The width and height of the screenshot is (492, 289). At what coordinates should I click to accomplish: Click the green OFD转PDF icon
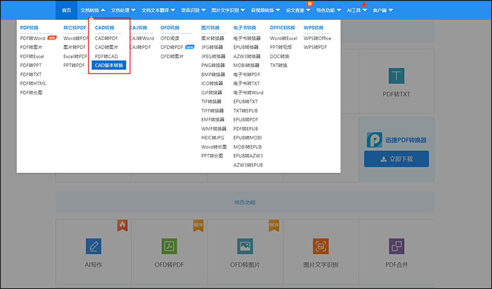169,246
